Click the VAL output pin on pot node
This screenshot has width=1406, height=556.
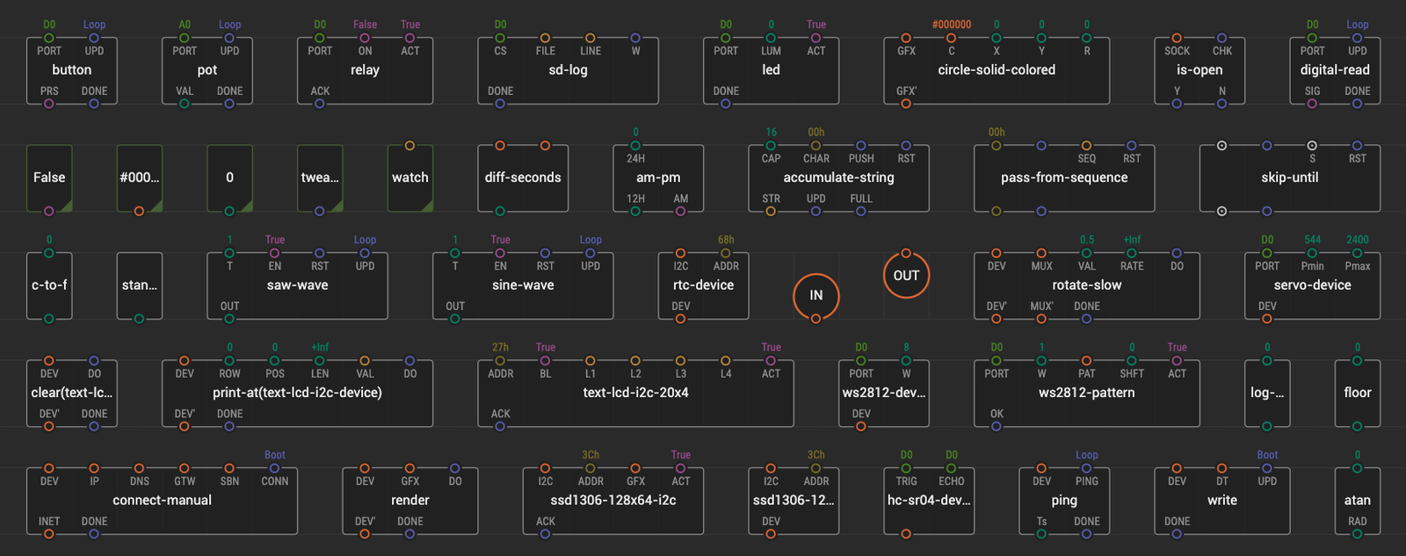[185, 104]
